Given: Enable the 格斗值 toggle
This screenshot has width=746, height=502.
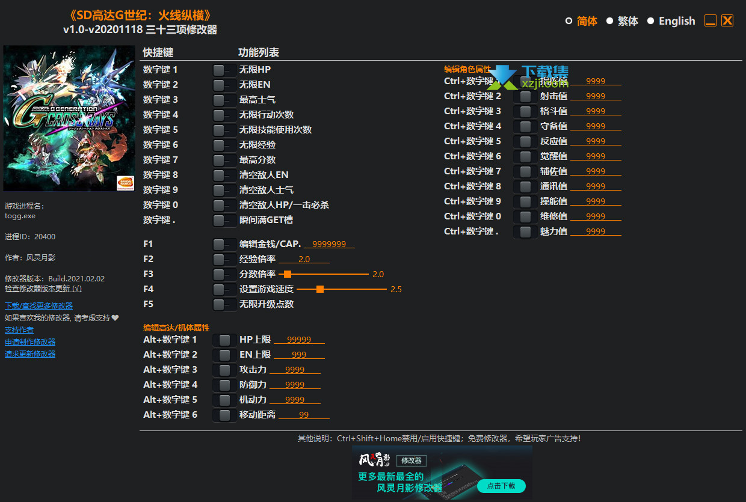Looking at the screenshot, I should pos(525,111).
